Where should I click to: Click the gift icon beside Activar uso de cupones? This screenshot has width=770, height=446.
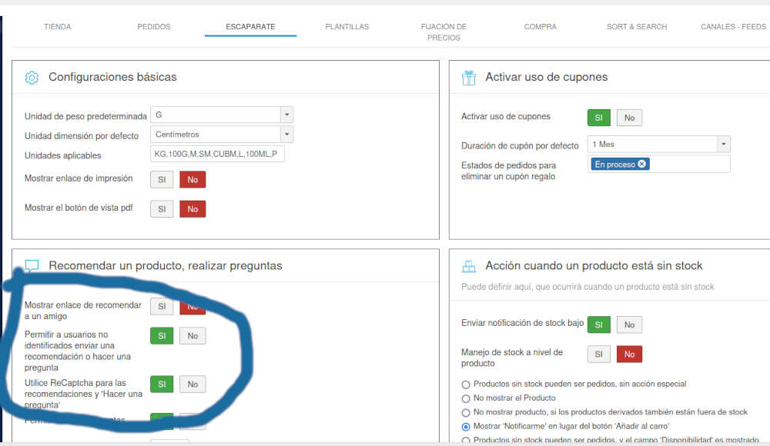[x=469, y=78]
